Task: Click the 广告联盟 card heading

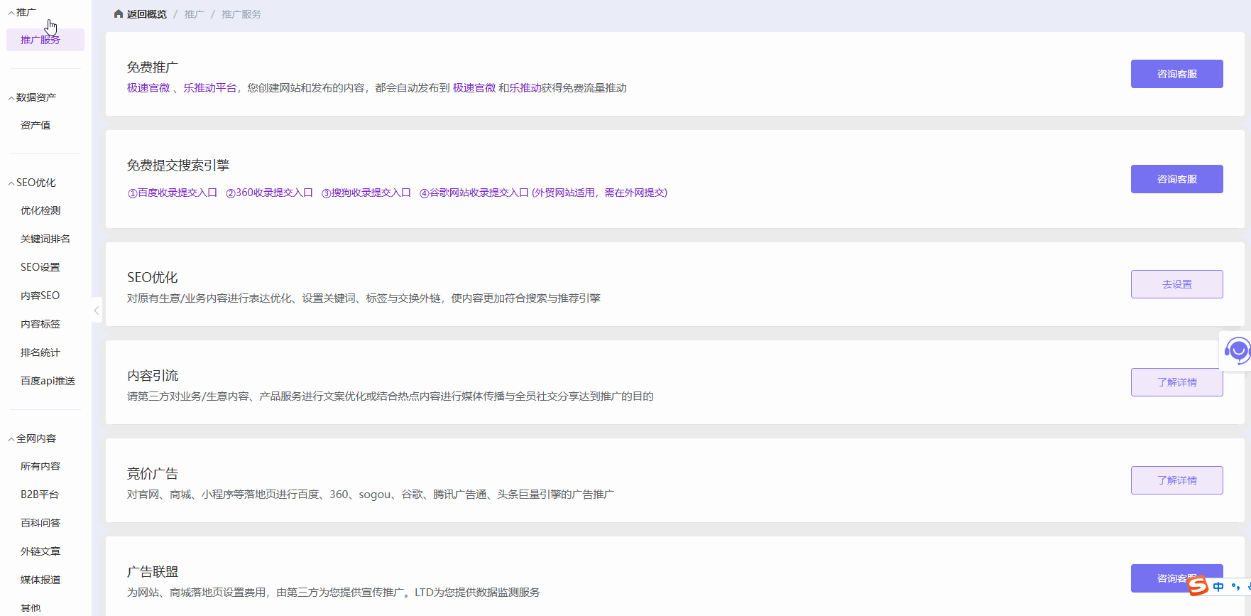Action: [x=153, y=572]
